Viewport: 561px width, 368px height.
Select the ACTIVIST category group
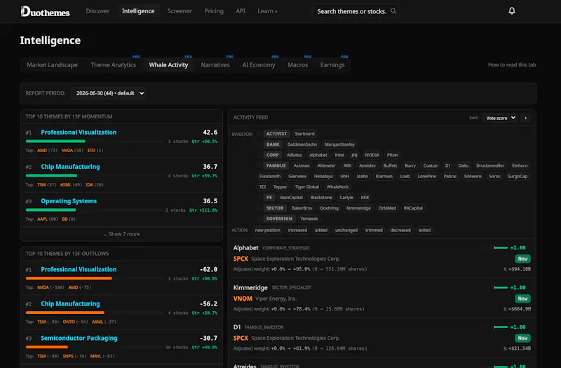pos(276,134)
